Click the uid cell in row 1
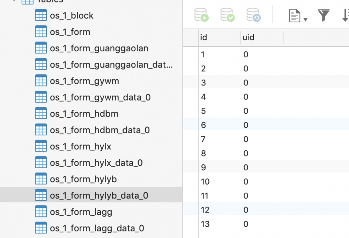The width and height of the screenshot is (349, 238). pos(262,54)
